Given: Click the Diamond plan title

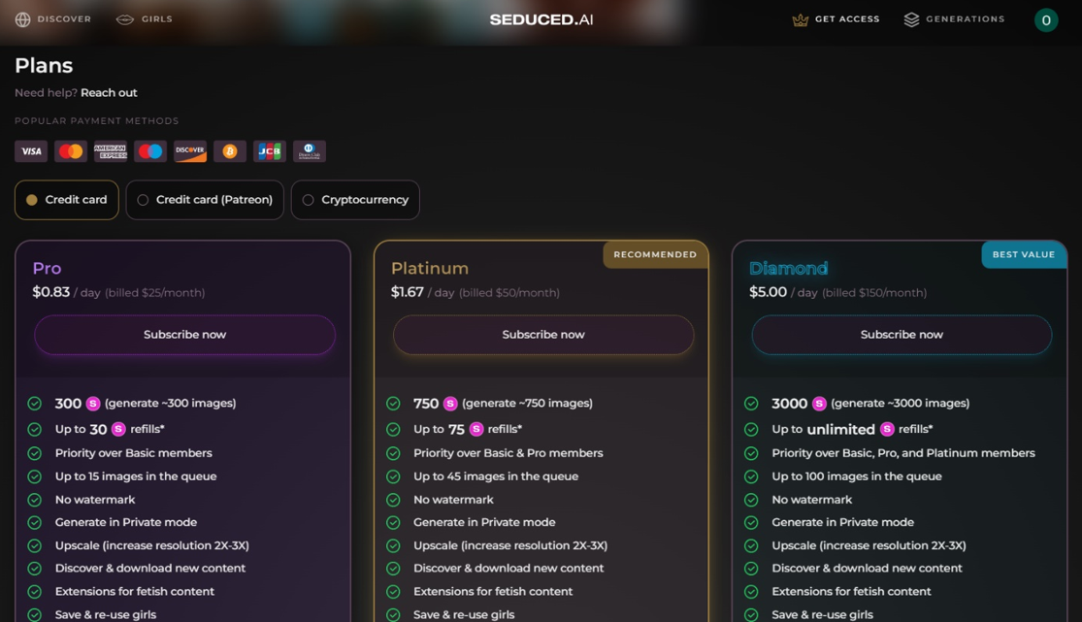Looking at the screenshot, I should coord(789,269).
